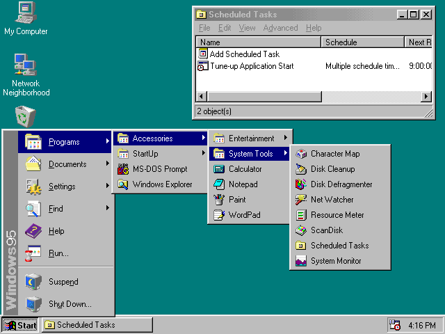
Task: Click the StartUp folder icon
Action: tap(123, 154)
